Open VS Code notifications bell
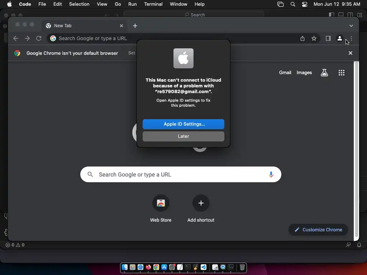Image resolution: width=367 pixels, height=275 pixels. (359, 245)
